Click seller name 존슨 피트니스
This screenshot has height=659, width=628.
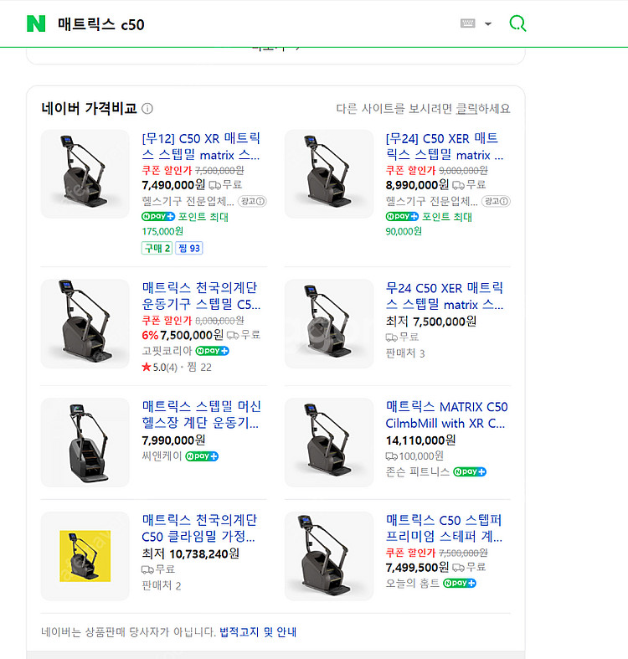point(417,471)
